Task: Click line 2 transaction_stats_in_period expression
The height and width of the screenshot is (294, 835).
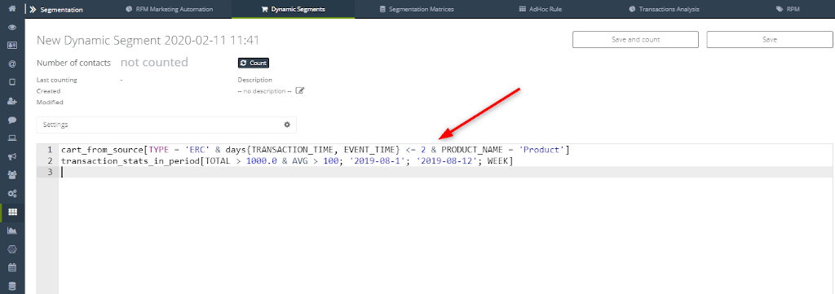Action: pos(287,161)
